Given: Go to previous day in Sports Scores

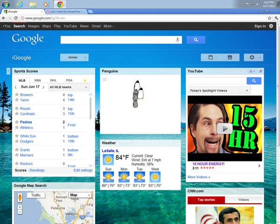Looking at the screenshot, I should click(16, 87).
